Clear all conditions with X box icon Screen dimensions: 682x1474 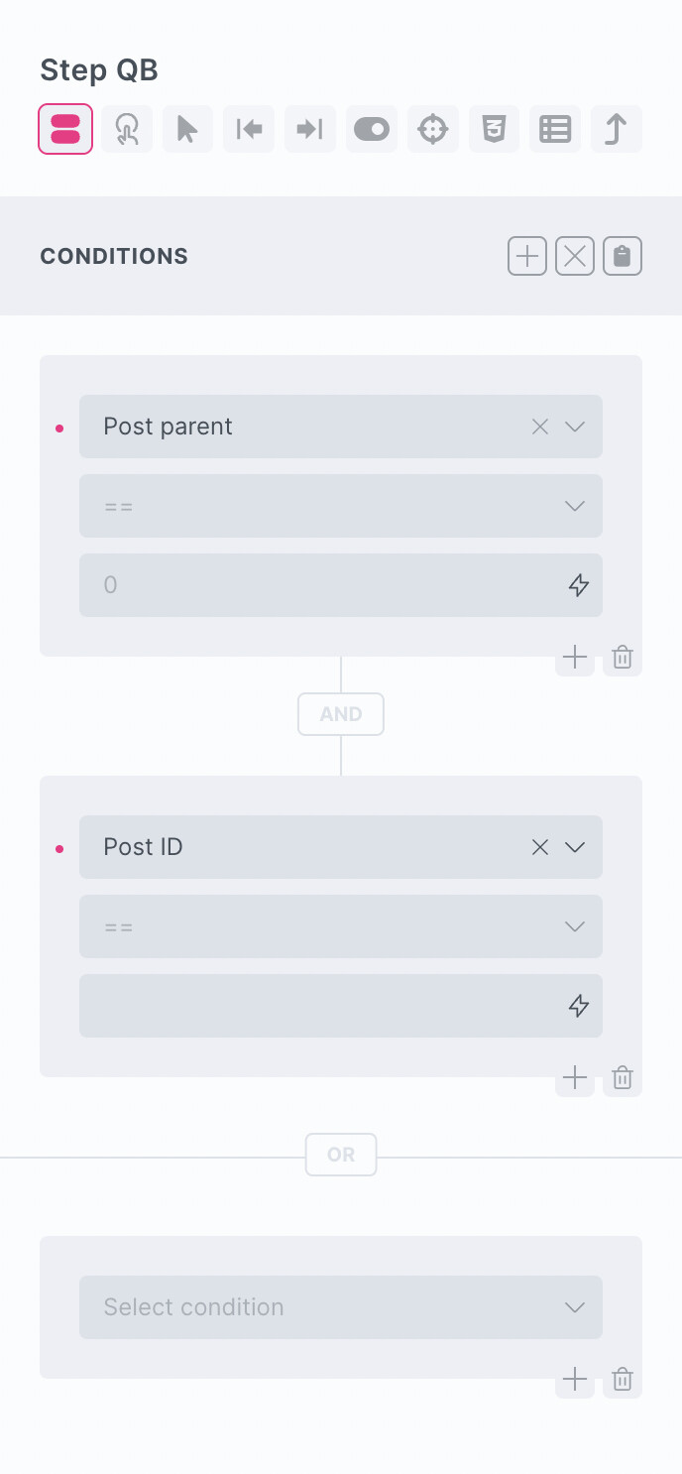pyautogui.click(x=575, y=256)
